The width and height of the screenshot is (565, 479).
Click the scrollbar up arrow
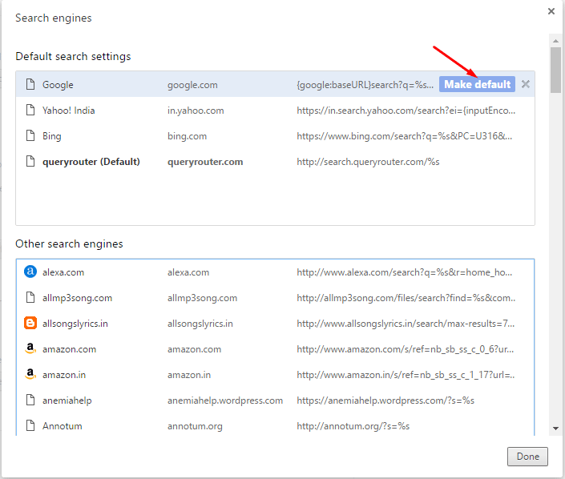click(x=555, y=40)
